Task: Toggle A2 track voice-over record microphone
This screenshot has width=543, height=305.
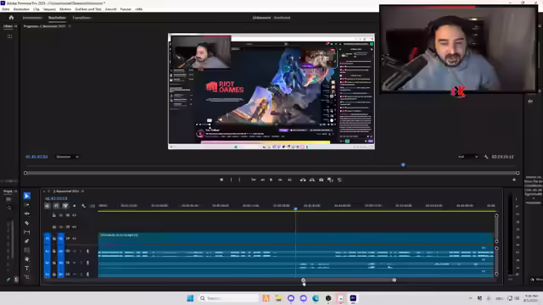Action: click(x=87, y=263)
